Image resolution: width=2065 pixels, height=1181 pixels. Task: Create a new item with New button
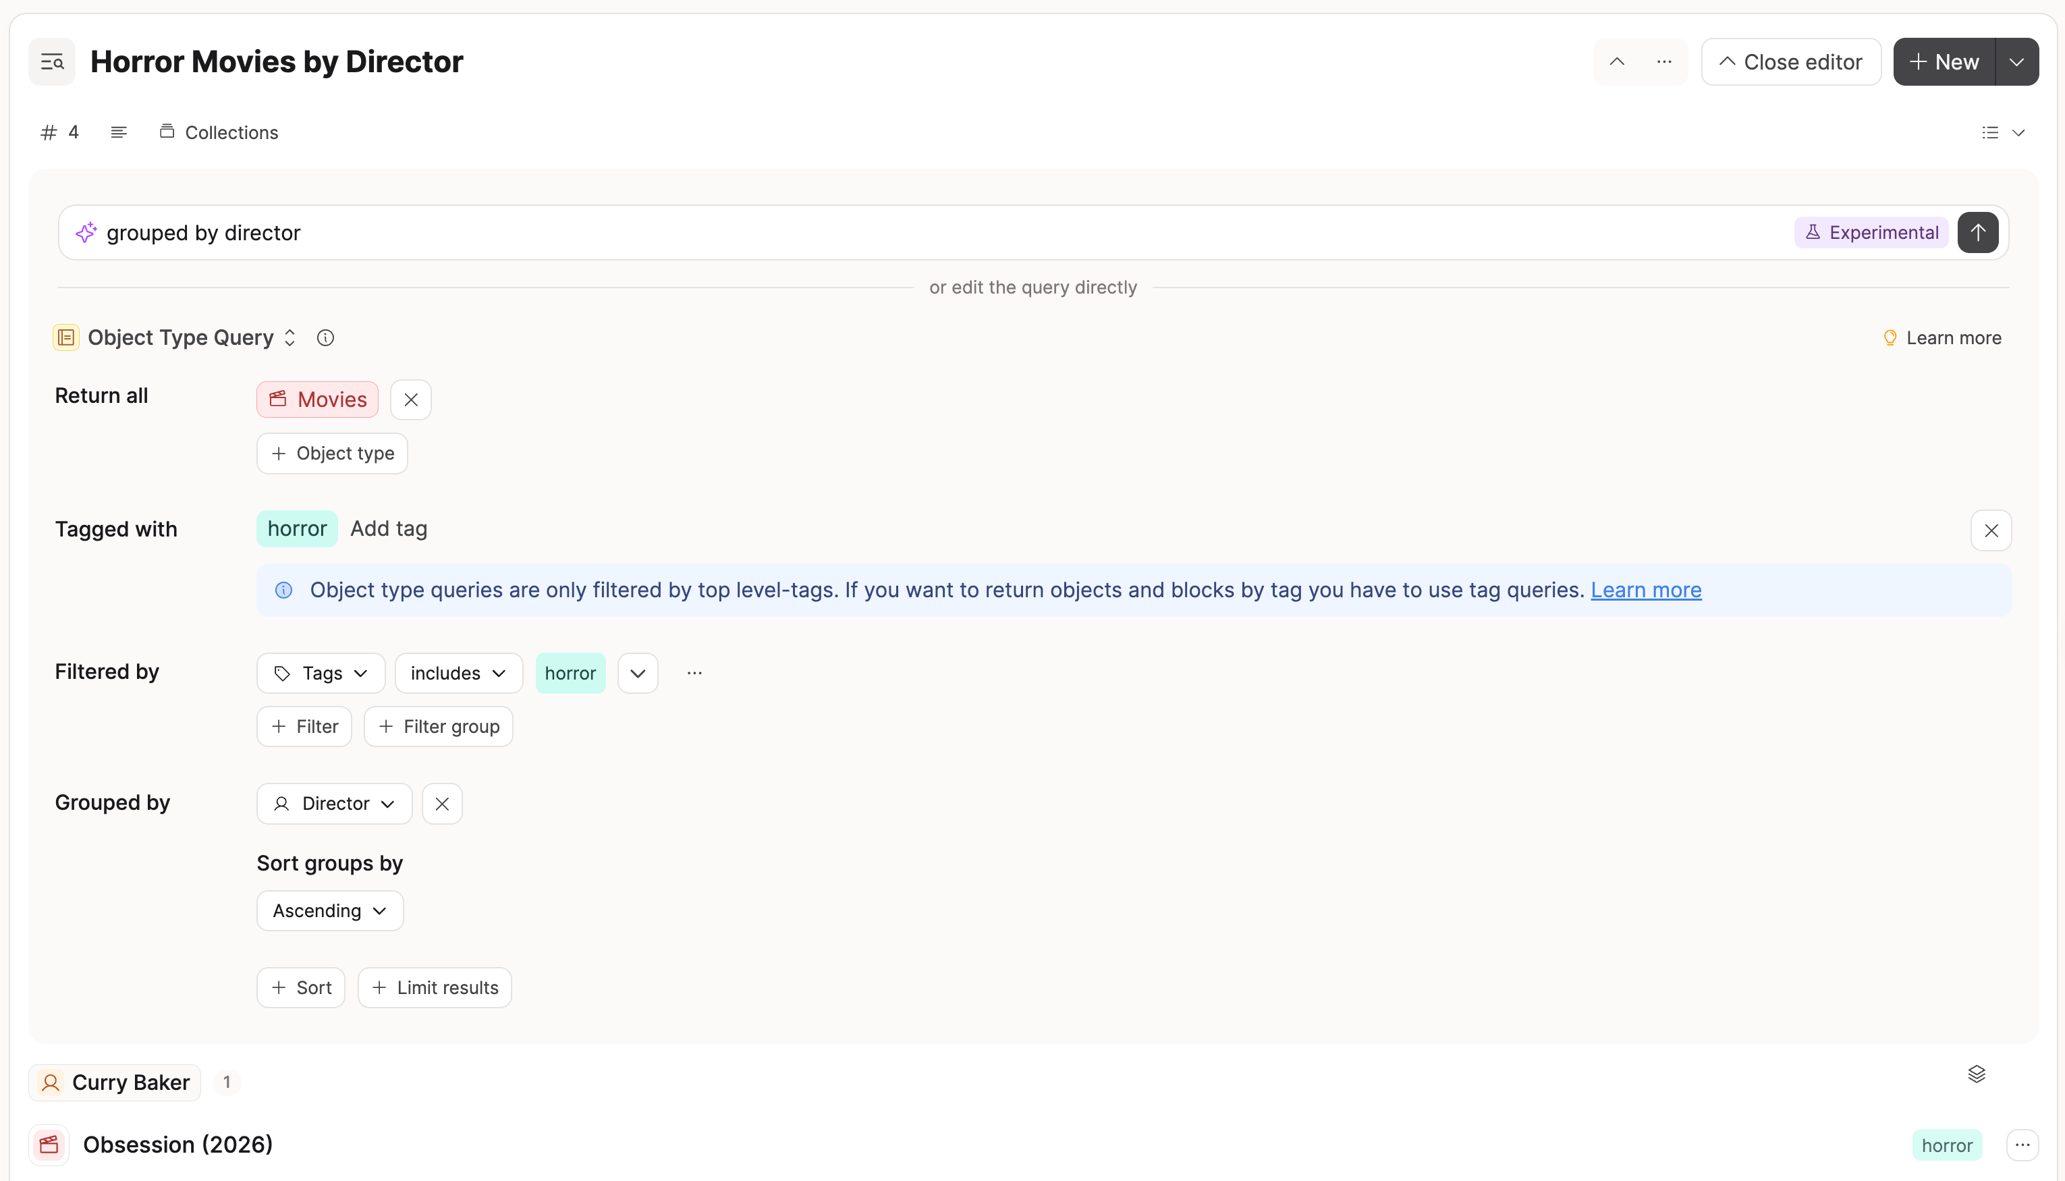[1944, 61]
